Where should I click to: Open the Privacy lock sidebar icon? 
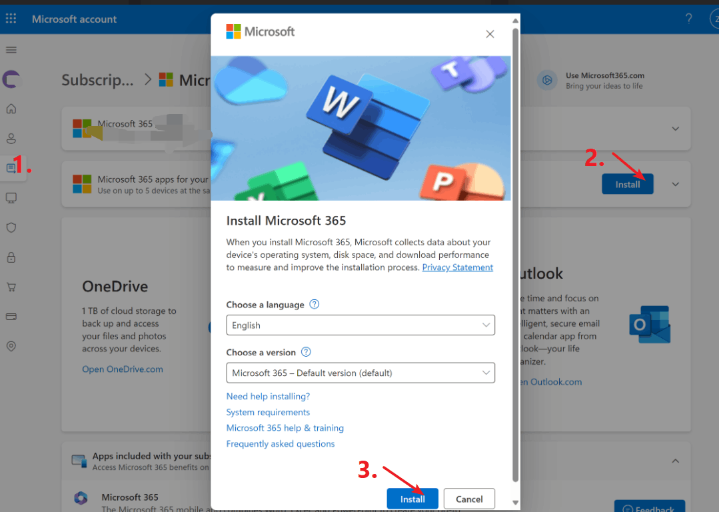pos(11,257)
